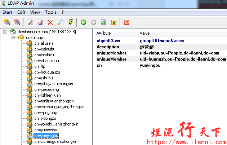Click the Disconnect toolbar icon
The image size is (227, 145).
click(17, 22)
